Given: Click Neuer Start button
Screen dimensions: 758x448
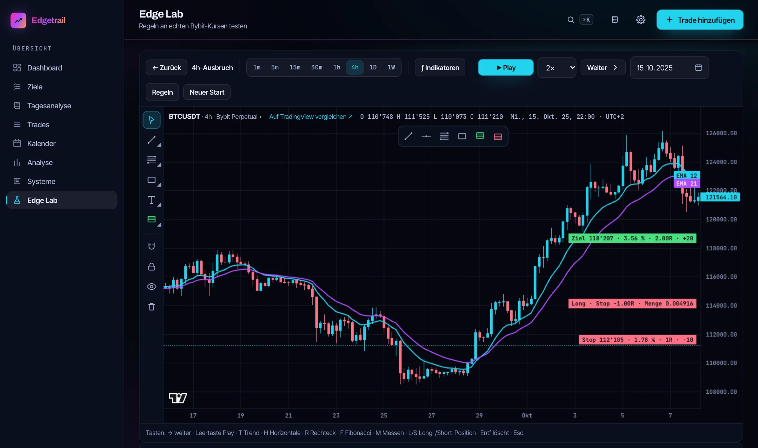Looking at the screenshot, I should coord(207,92).
